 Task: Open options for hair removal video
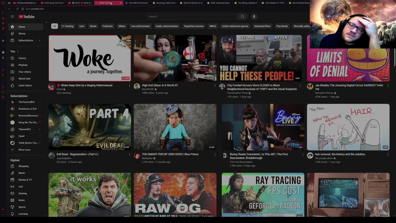388,154
